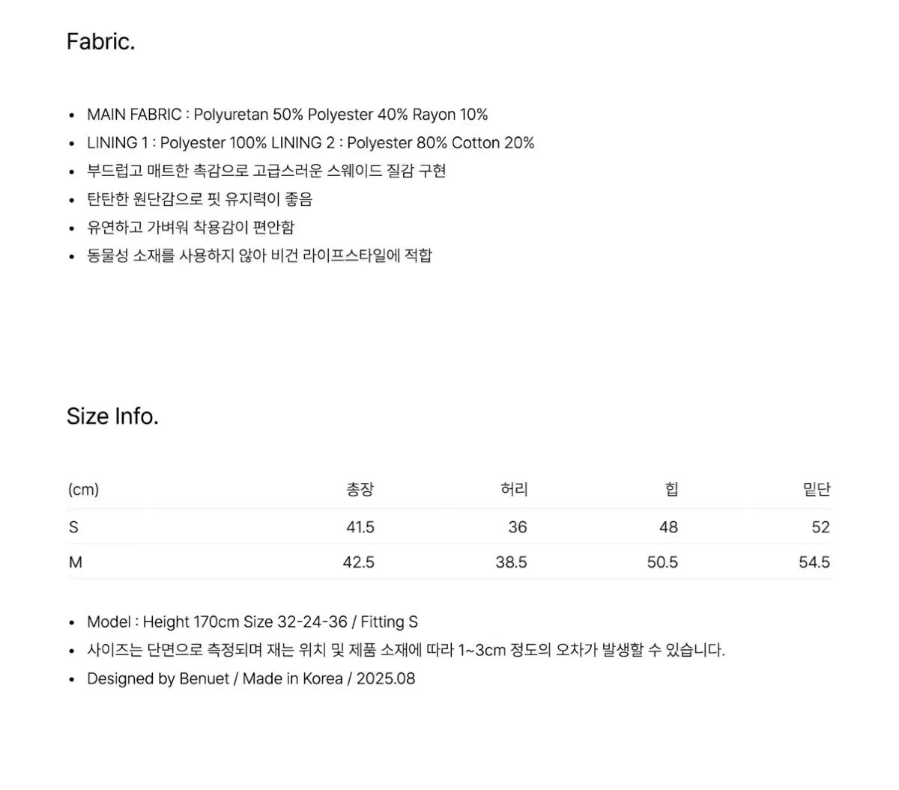Viewport: 899px width, 790px height.
Task: Click the 사이즈는 단면으로 측정되며 notice line
Action: pos(405,651)
